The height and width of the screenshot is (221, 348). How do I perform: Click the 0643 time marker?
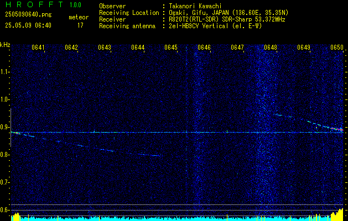105,48
